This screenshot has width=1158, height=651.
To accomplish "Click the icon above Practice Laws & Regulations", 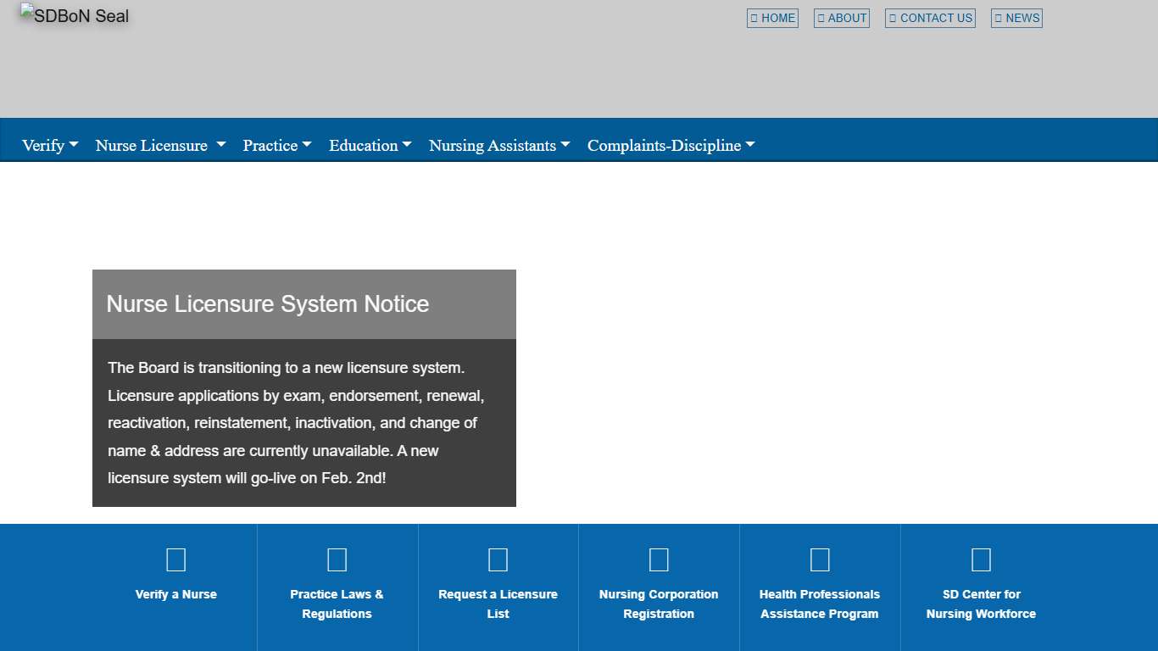I will 337,559.
